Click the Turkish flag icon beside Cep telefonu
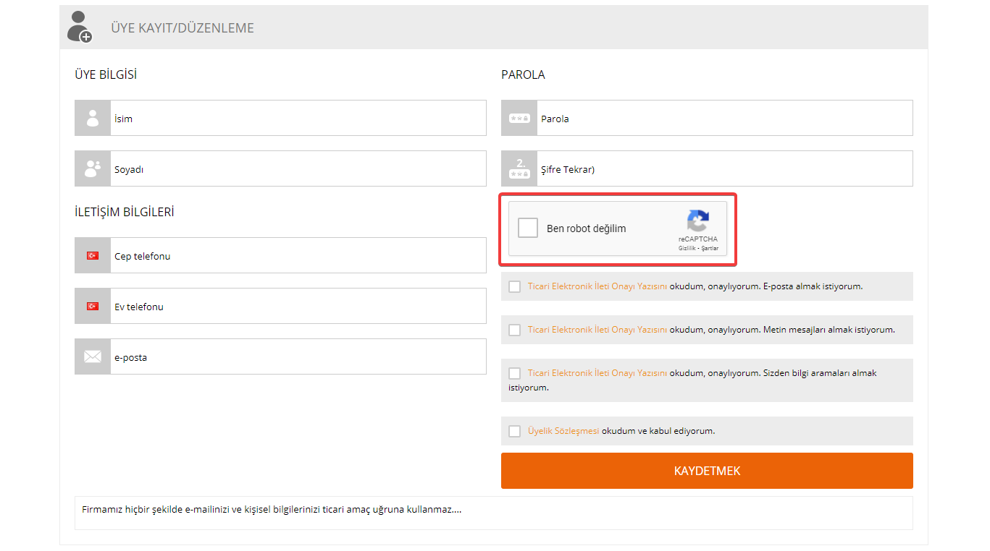 tap(93, 255)
